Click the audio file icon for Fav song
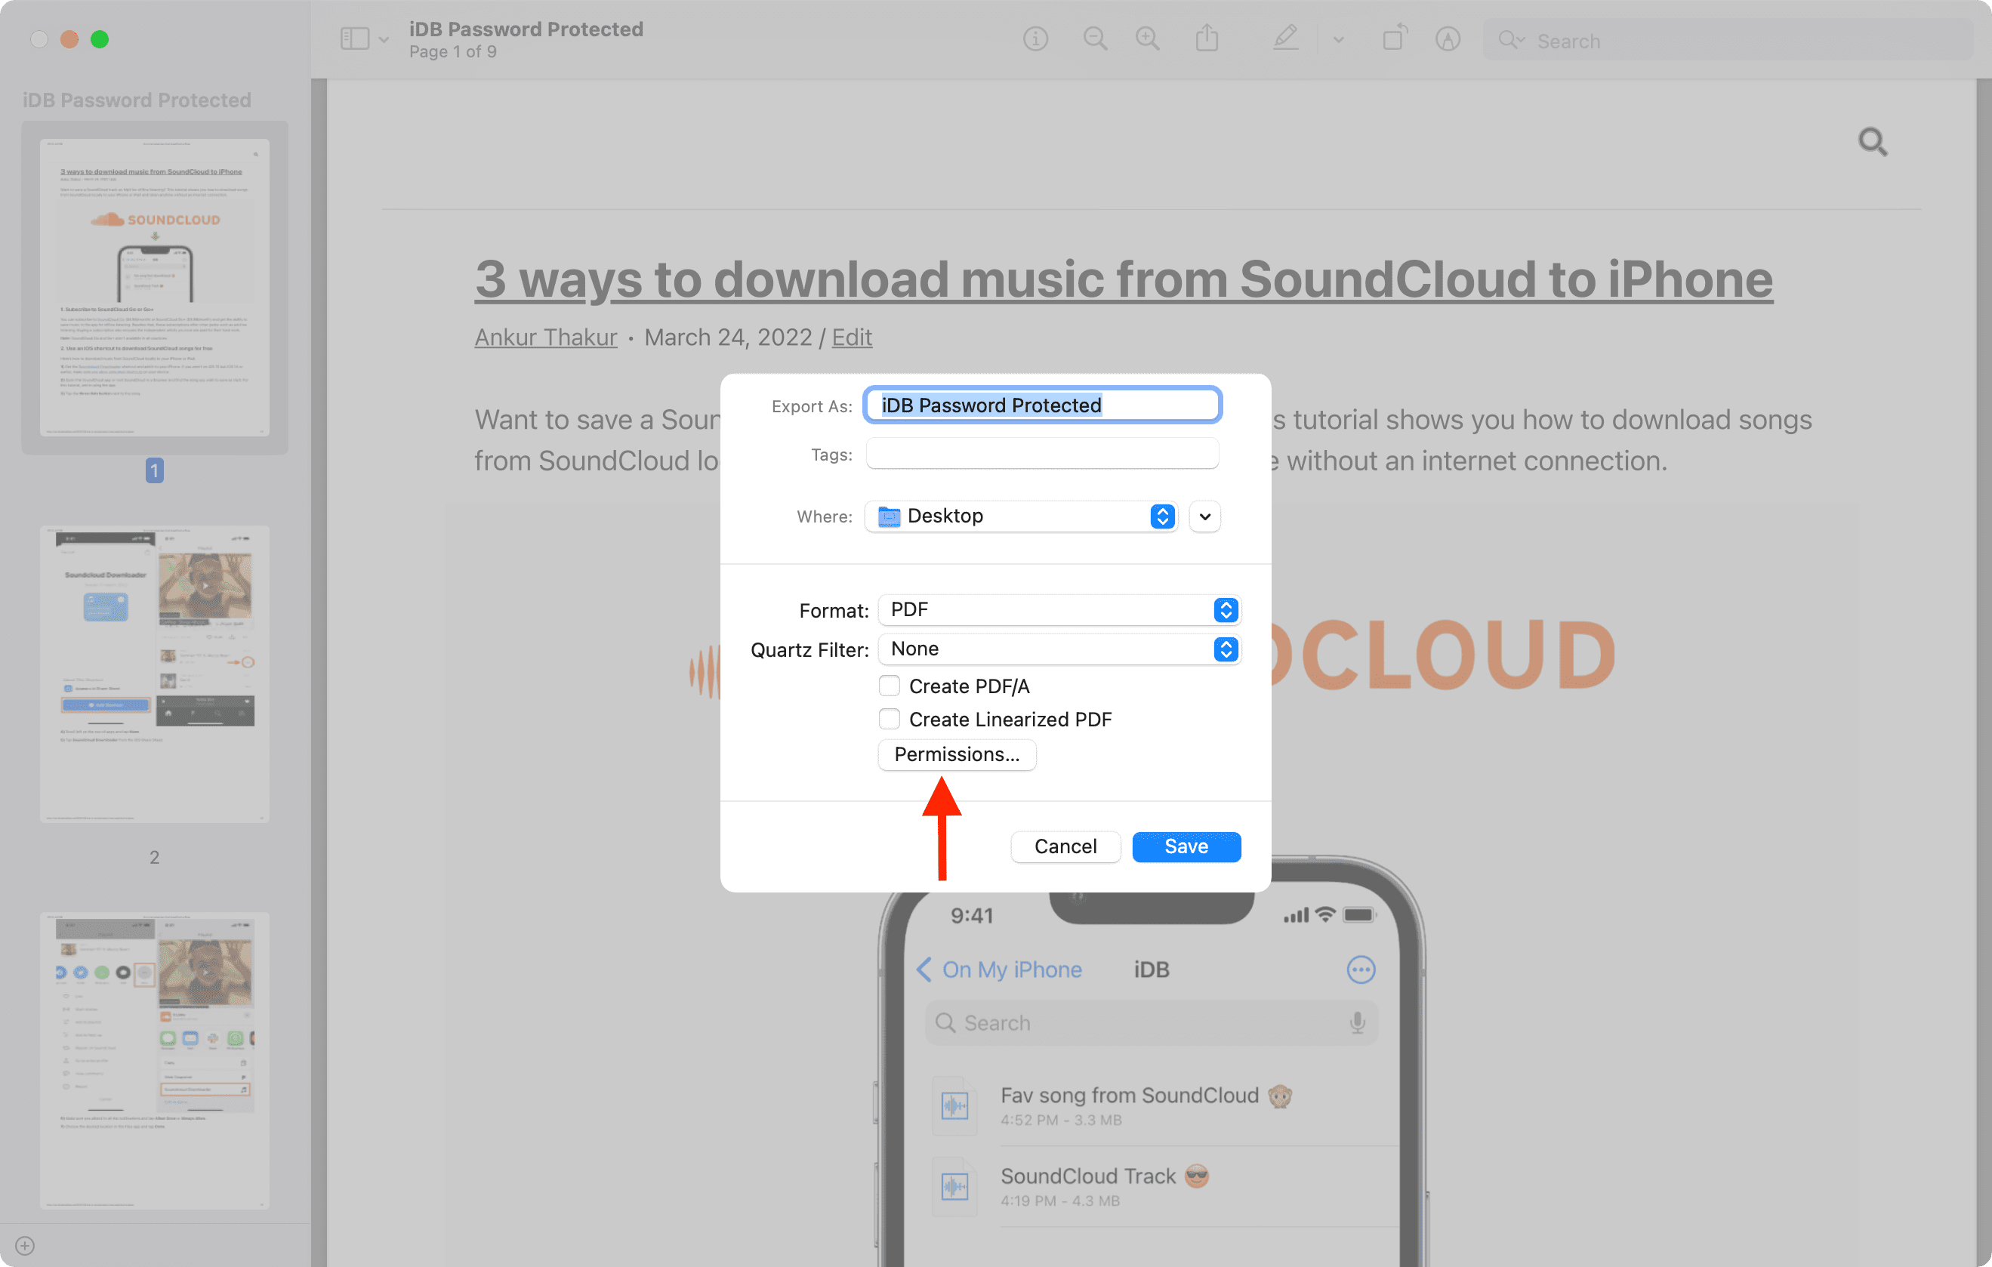The height and width of the screenshot is (1267, 1992). click(954, 1105)
